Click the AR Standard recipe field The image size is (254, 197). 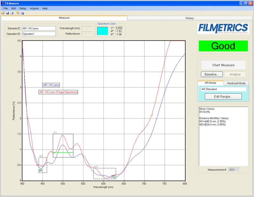tap(223, 89)
